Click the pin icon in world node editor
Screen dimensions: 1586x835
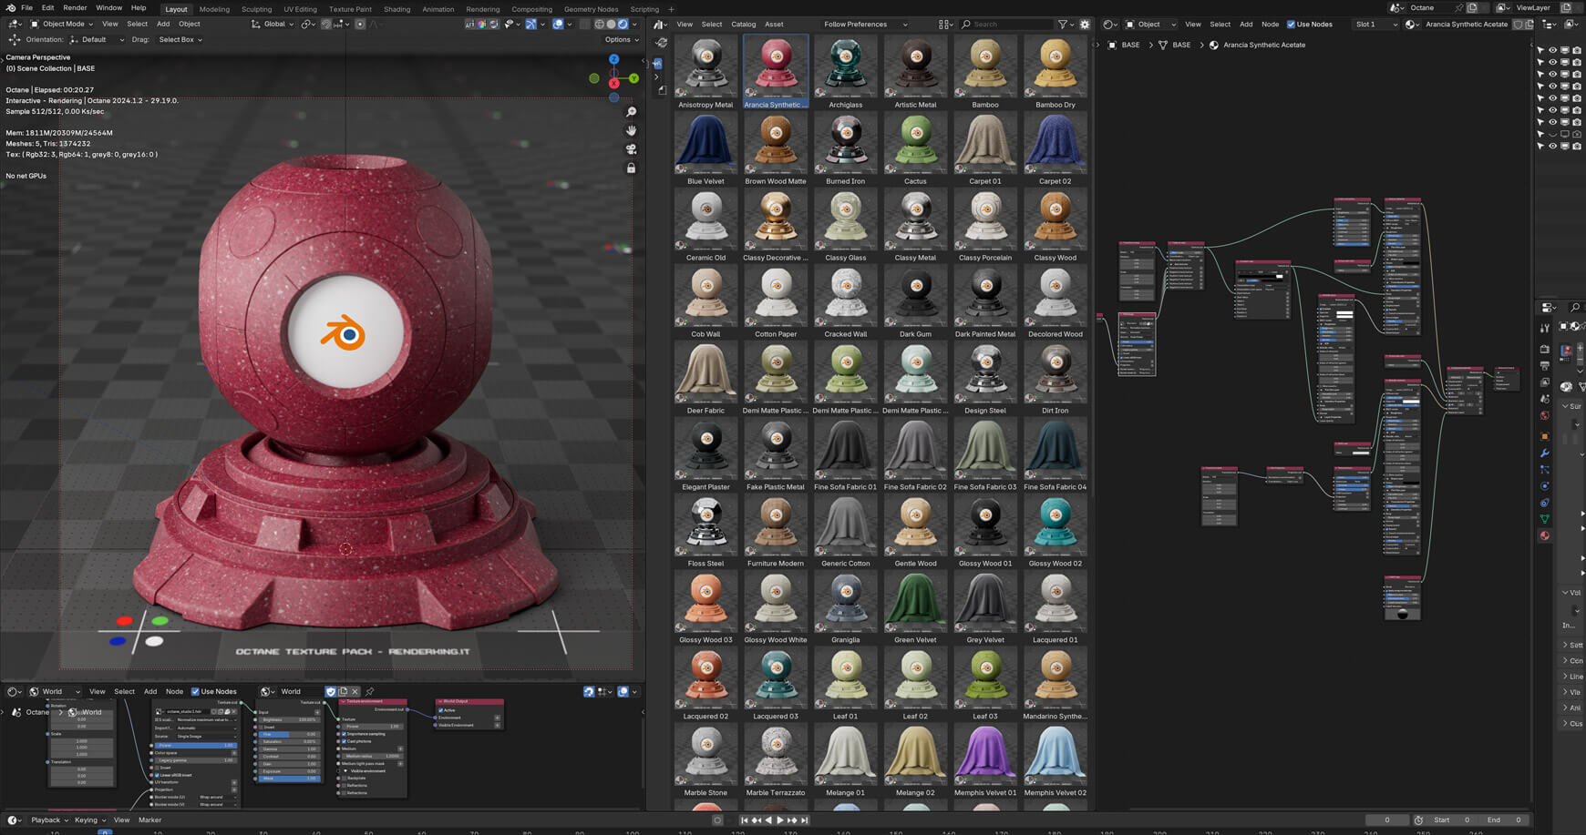pos(369,691)
